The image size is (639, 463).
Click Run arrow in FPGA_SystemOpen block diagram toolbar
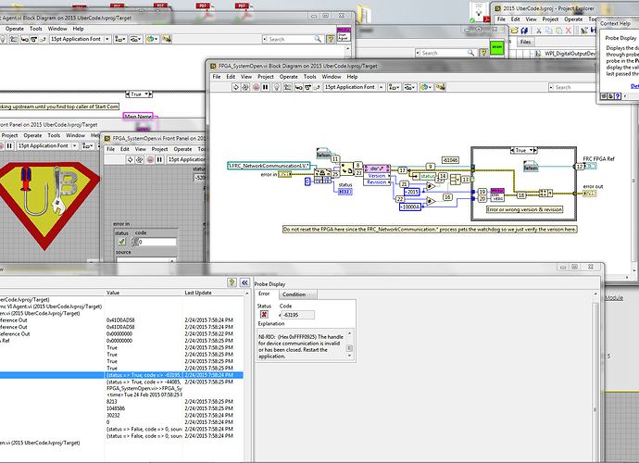[235, 87]
